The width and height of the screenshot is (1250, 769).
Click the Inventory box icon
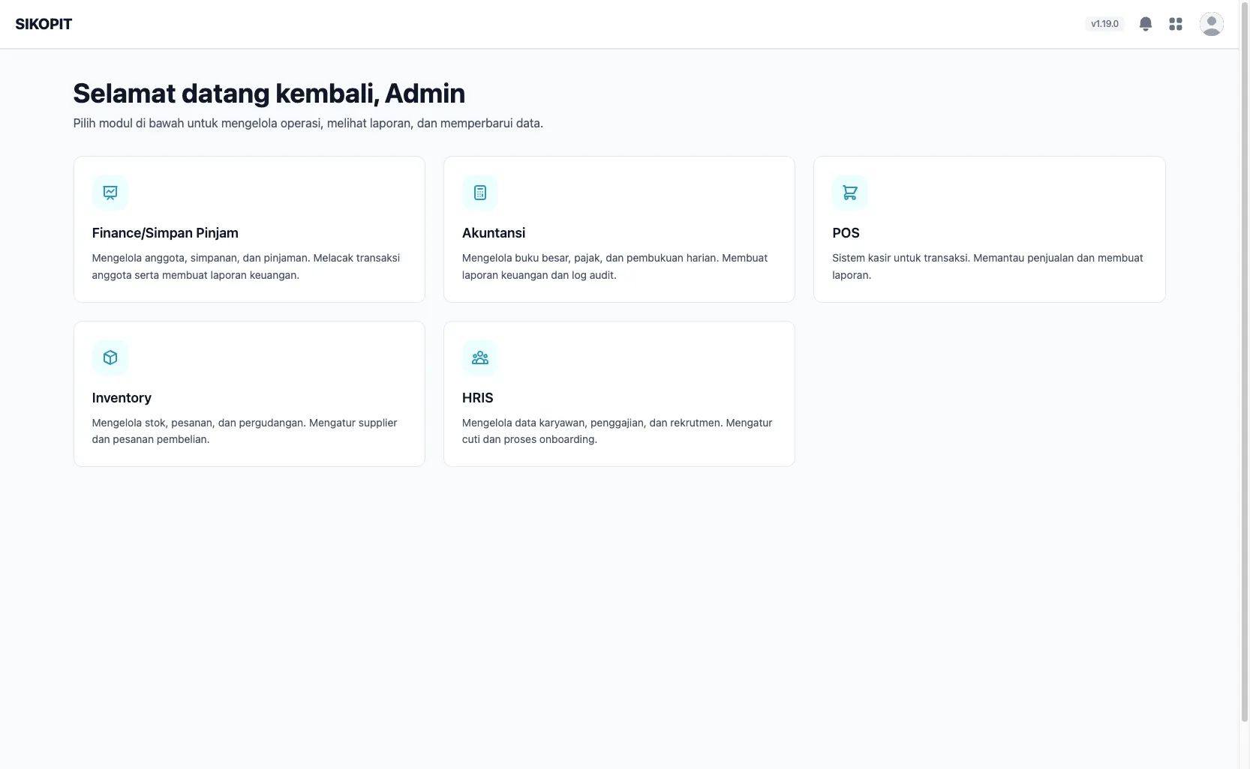[x=110, y=358]
